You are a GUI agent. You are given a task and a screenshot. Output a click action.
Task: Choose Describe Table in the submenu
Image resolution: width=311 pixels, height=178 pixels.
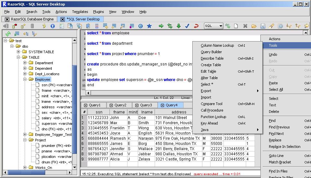click(228, 58)
